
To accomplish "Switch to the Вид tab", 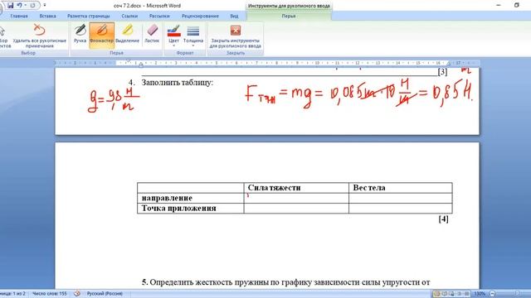I will (x=234, y=16).
